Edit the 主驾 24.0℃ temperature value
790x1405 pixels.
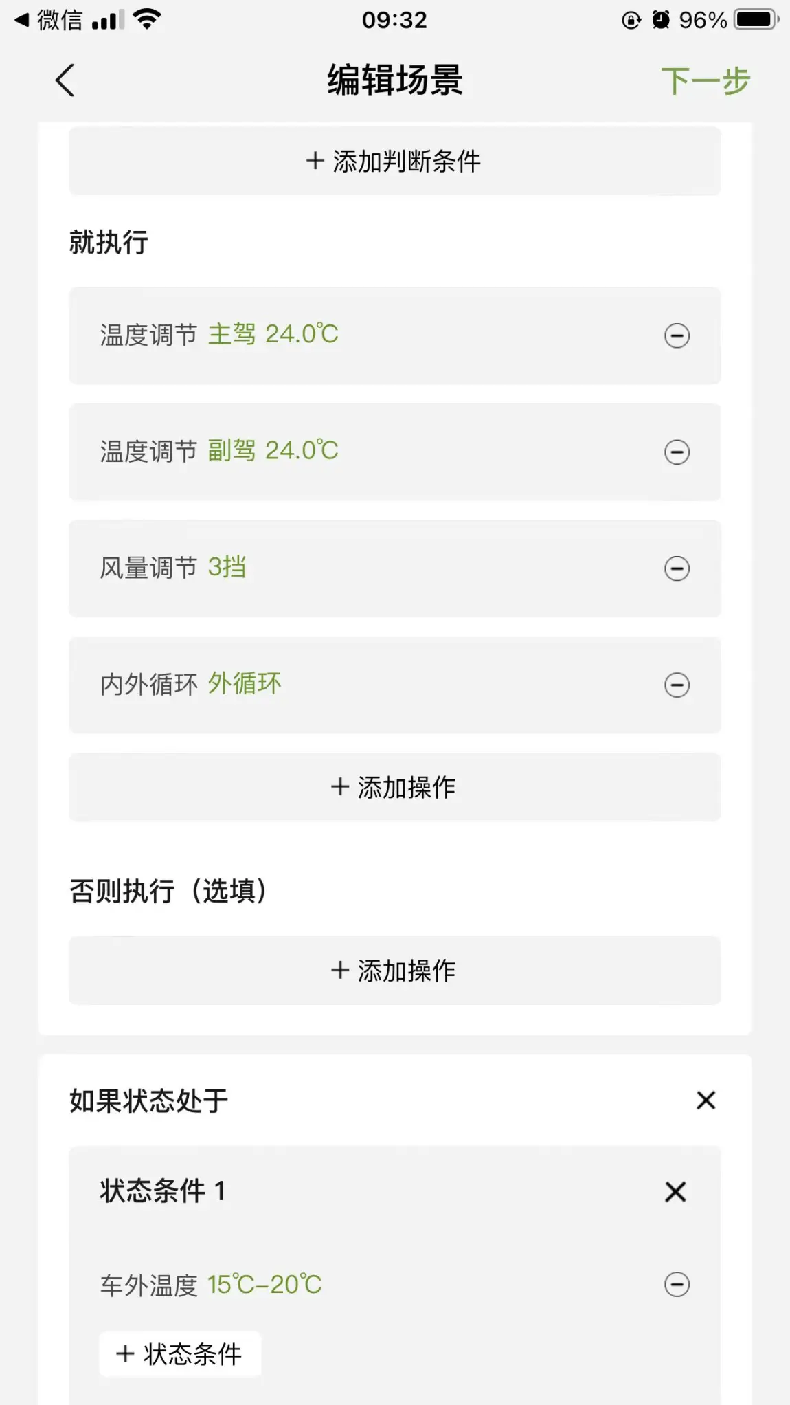273,335
